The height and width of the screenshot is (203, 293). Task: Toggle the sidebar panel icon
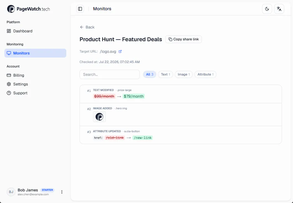coord(80,9)
